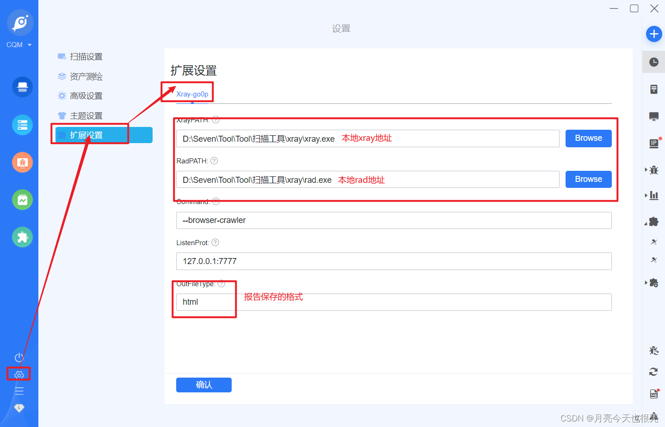Viewport: 665px width, 427px height.
Task: Click the ListenProt field showing 127.0.0.1:7777
Action: click(394, 261)
